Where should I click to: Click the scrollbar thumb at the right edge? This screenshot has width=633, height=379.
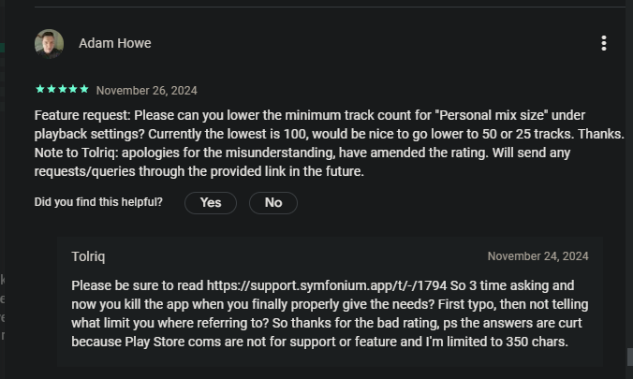coord(629,357)
